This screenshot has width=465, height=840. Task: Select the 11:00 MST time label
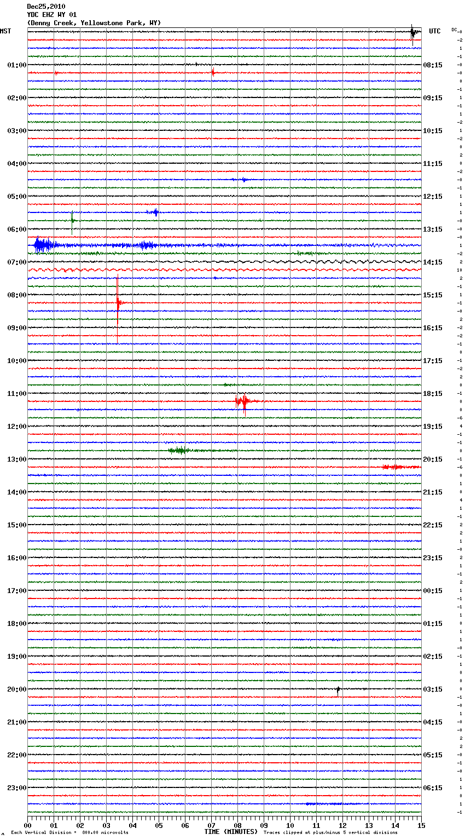[17, 394]
